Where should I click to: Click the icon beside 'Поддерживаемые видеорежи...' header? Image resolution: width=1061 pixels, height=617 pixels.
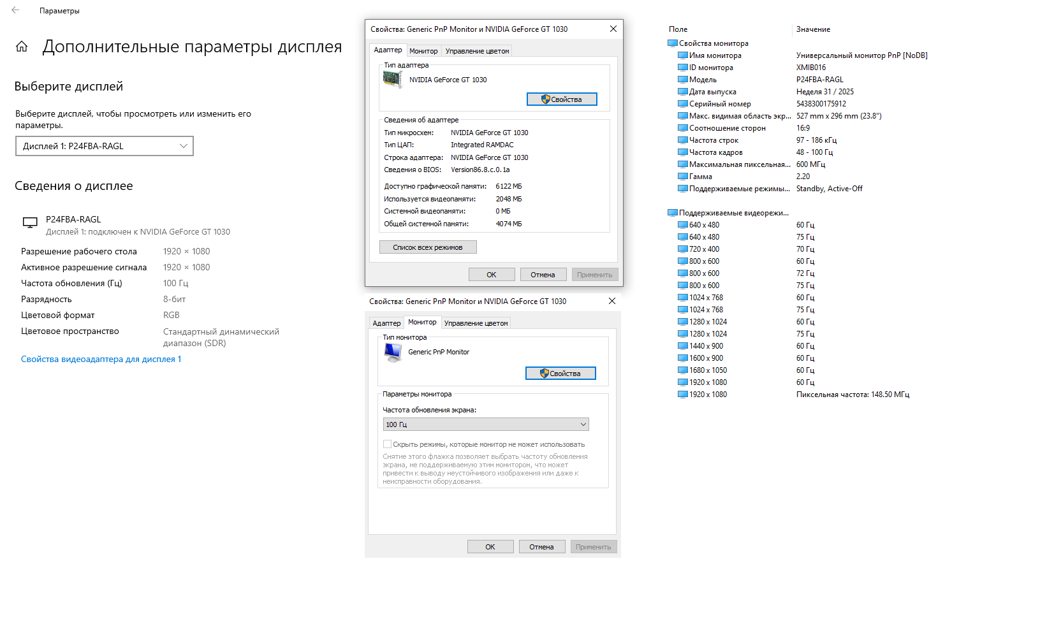(672, 213)
